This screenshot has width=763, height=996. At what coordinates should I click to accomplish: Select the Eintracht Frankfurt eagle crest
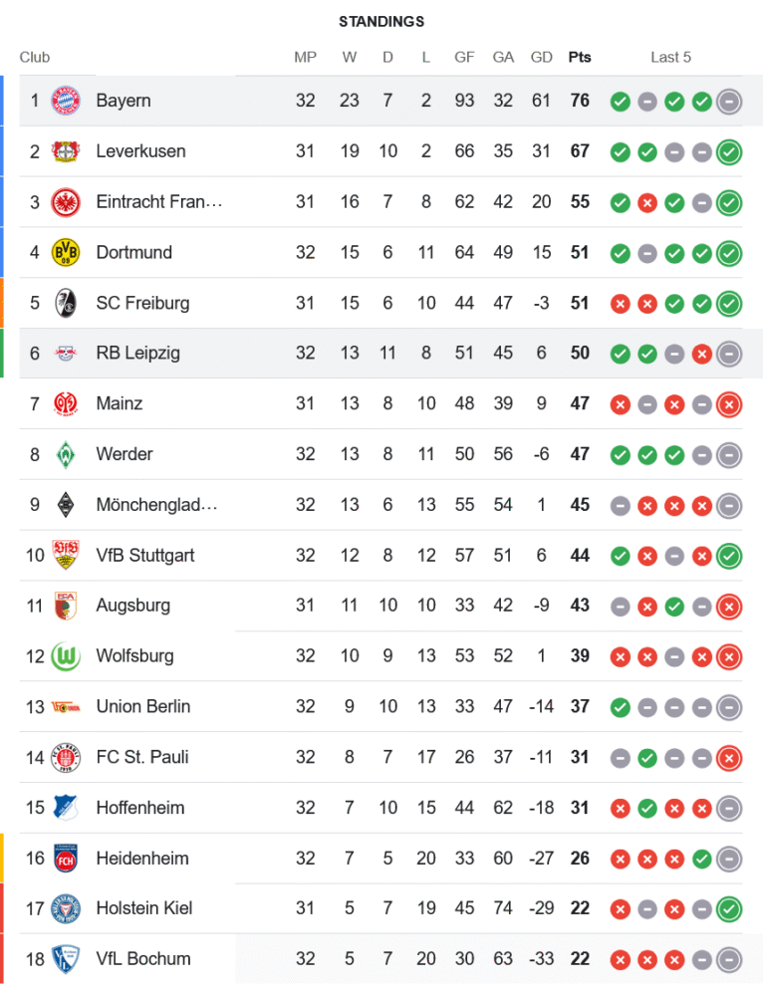(x=65, y=202)
